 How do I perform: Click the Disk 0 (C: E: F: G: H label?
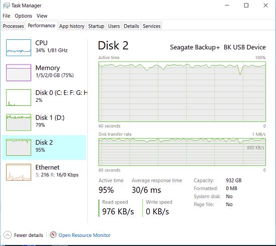(61, 93)
